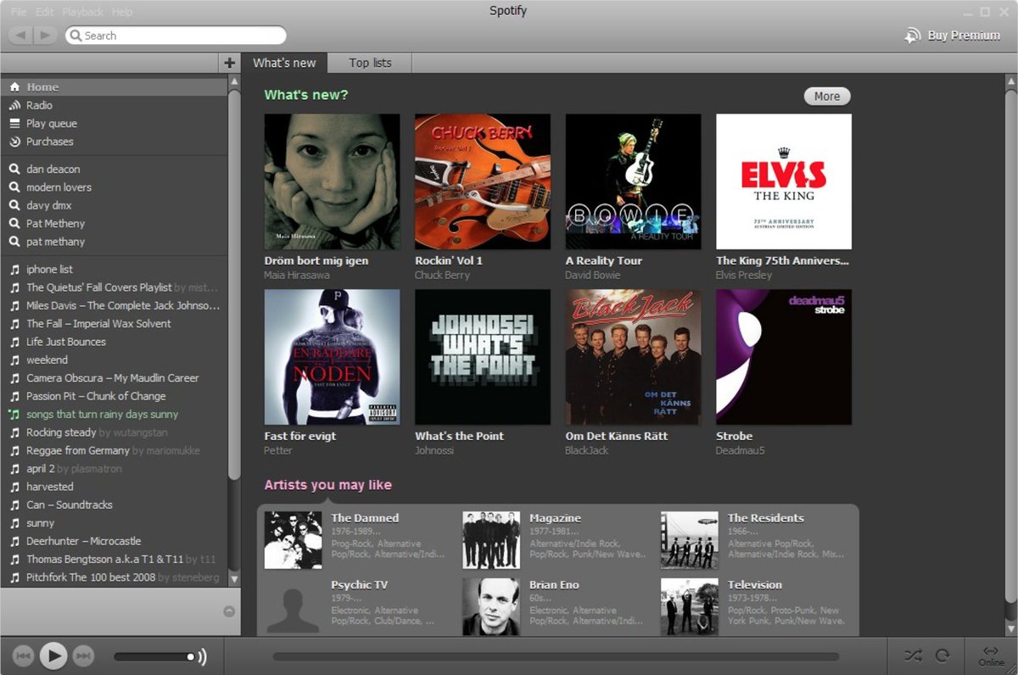Screen dimensions: 1018x675
Task: Go back with the left arrow button
Action: [21, 35]
